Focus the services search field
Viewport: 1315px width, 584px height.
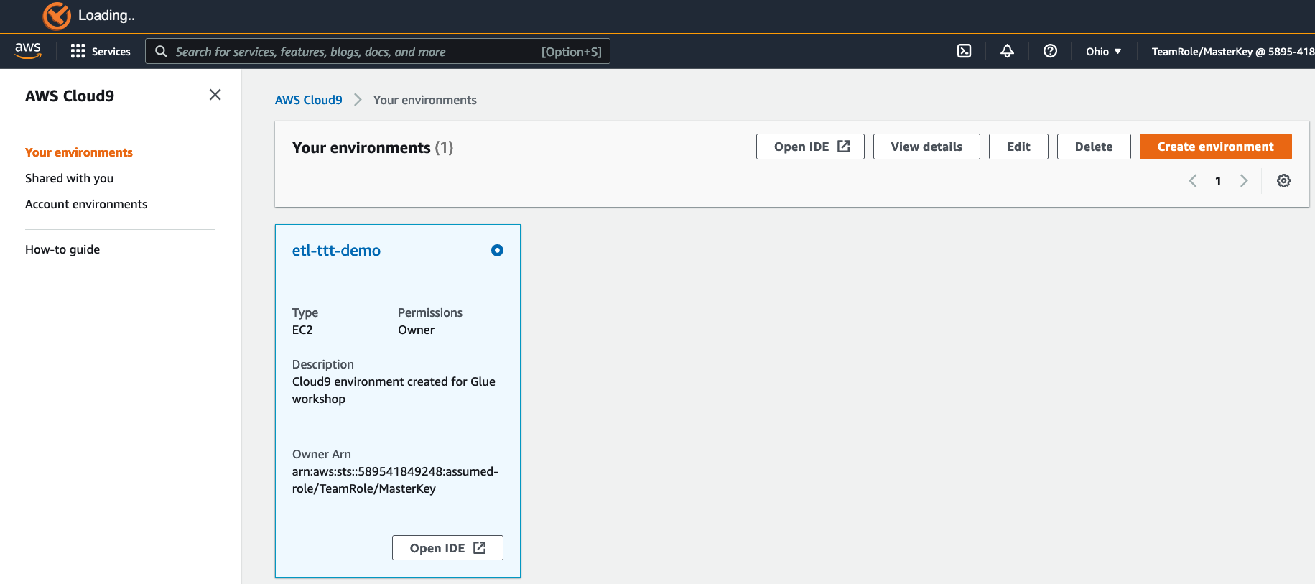pos(378,51)
